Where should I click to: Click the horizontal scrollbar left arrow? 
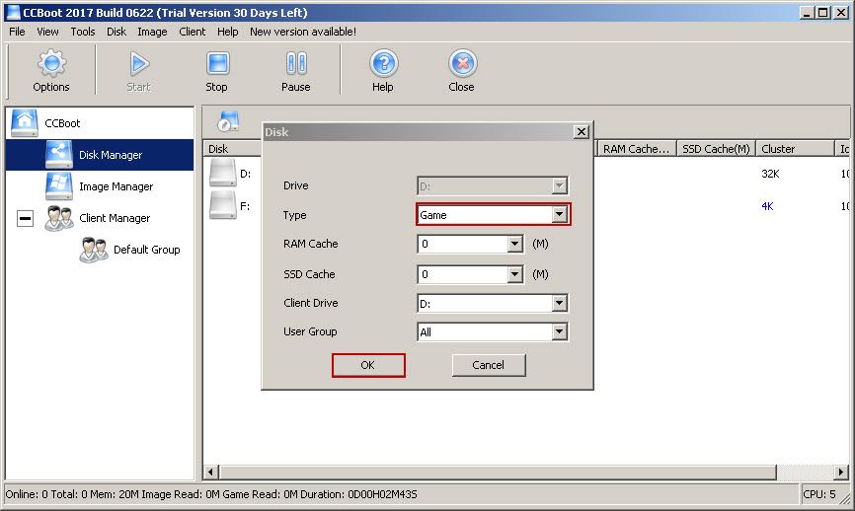(x=211, y=472)
